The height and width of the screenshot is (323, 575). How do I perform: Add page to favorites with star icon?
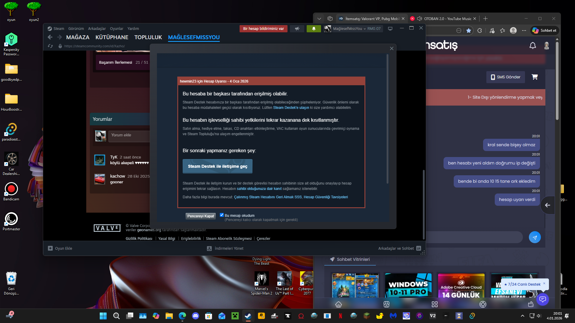(469, 31)
